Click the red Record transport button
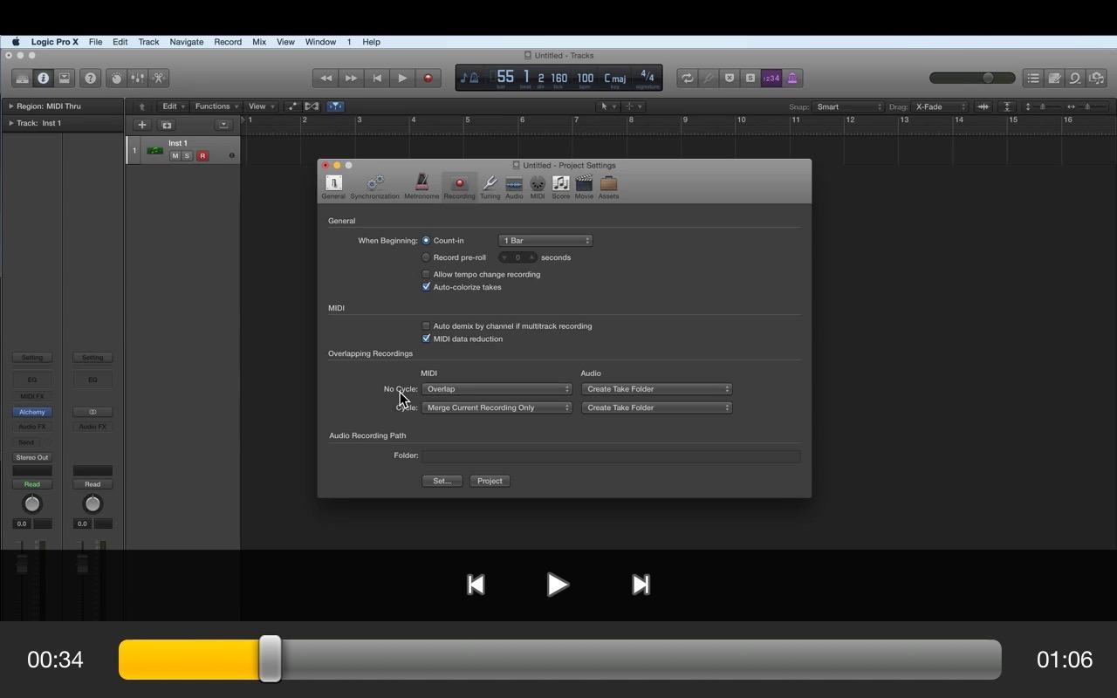This screenshot has width=1117, height=698. point(428,79)
